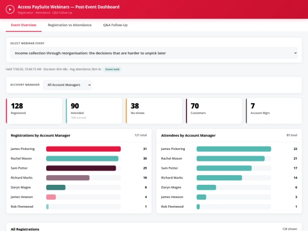Click Rachel Mason's registrations bar
The height and width of the screenshot is (231, 308).
tap(82, 159)
